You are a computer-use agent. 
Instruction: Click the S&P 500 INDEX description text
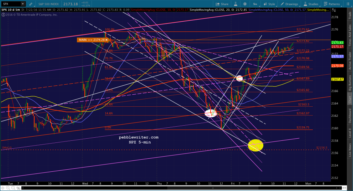[48, 4]
